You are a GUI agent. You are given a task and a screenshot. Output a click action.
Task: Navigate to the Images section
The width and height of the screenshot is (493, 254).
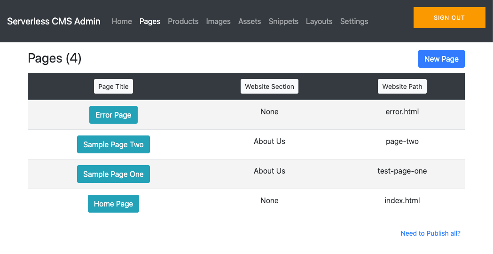point(218,21)
